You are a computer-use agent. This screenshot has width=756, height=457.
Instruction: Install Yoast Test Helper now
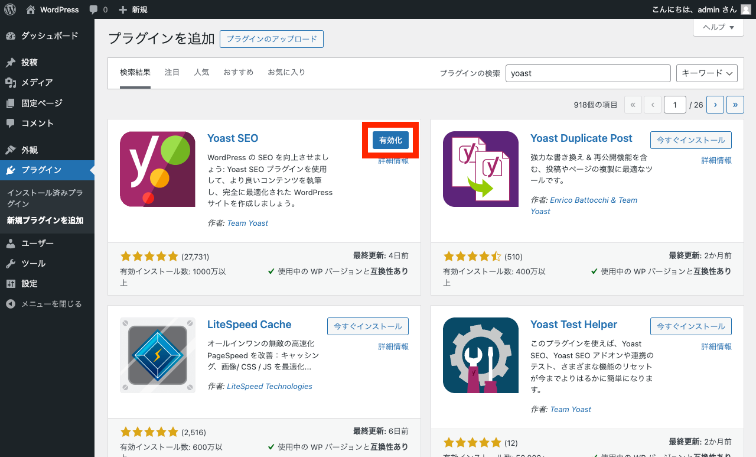pos(691,326)
